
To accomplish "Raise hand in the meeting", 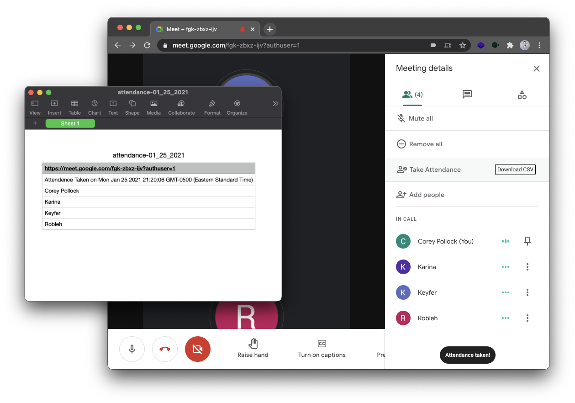I will pos(253,348).
